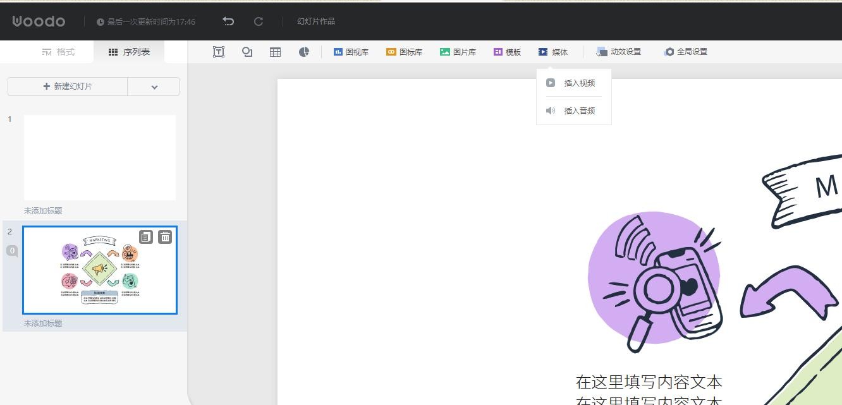
Task: Click the pie chart icon
Action: coord(304,52)
